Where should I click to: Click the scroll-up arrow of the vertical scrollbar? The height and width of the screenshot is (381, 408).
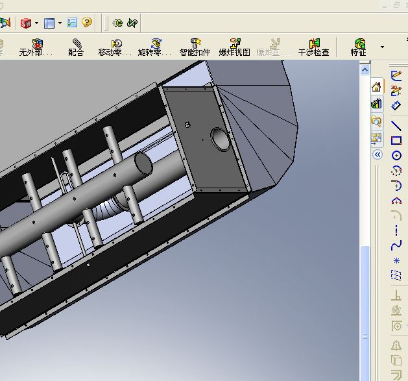pyautogui.click(x=365, y=70)
